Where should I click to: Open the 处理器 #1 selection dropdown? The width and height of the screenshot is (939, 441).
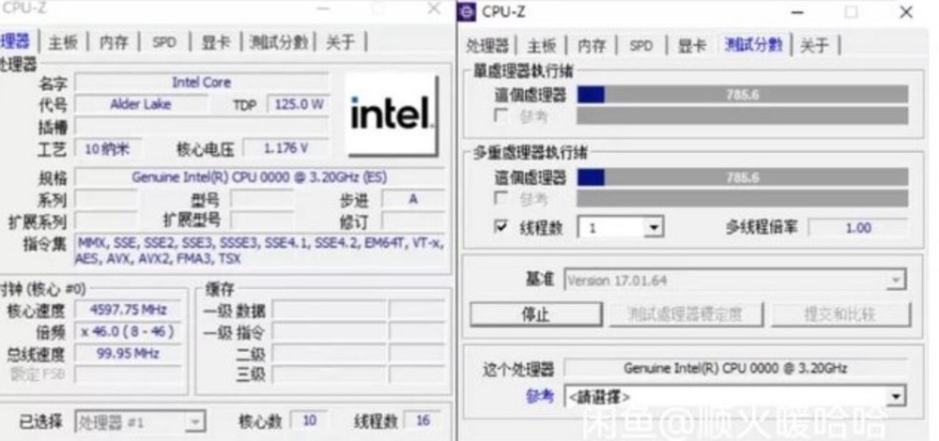pos(140,422)
